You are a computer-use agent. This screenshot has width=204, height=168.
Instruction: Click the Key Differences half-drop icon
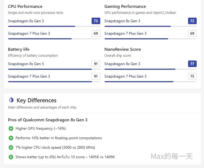(11, 100)
